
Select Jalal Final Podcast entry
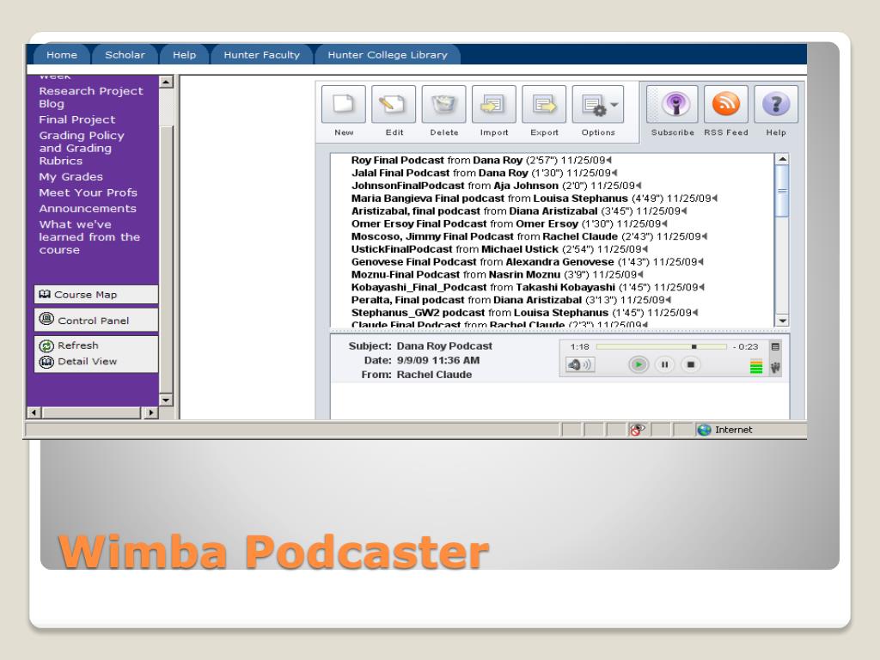click(484, 173)
